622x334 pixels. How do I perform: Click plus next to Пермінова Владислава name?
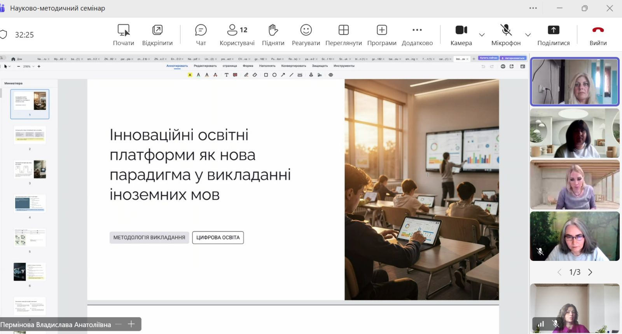(131, 324)
